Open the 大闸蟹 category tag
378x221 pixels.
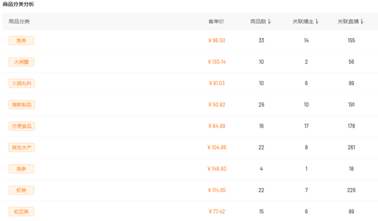[x=21, y=62]
